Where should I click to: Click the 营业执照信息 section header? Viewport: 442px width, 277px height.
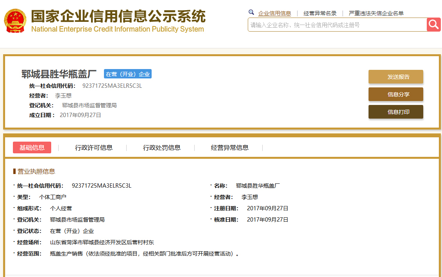point(36,171)
